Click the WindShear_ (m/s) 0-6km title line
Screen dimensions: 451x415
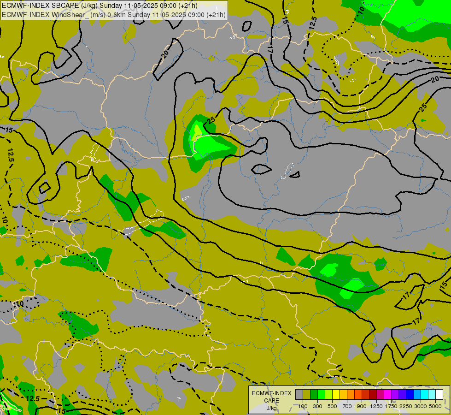point(114,15)
